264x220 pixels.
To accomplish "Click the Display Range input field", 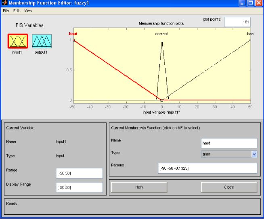I will tap(80, 187).
